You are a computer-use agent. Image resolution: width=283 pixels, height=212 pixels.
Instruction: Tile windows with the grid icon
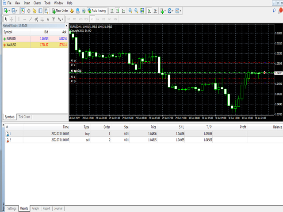coord(142,11)
